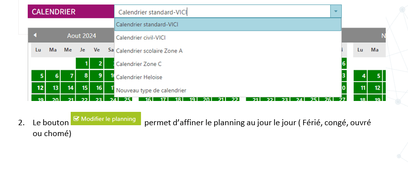
Task: Click day 11 in the rightmost month
Action: [x=360, y=88]
